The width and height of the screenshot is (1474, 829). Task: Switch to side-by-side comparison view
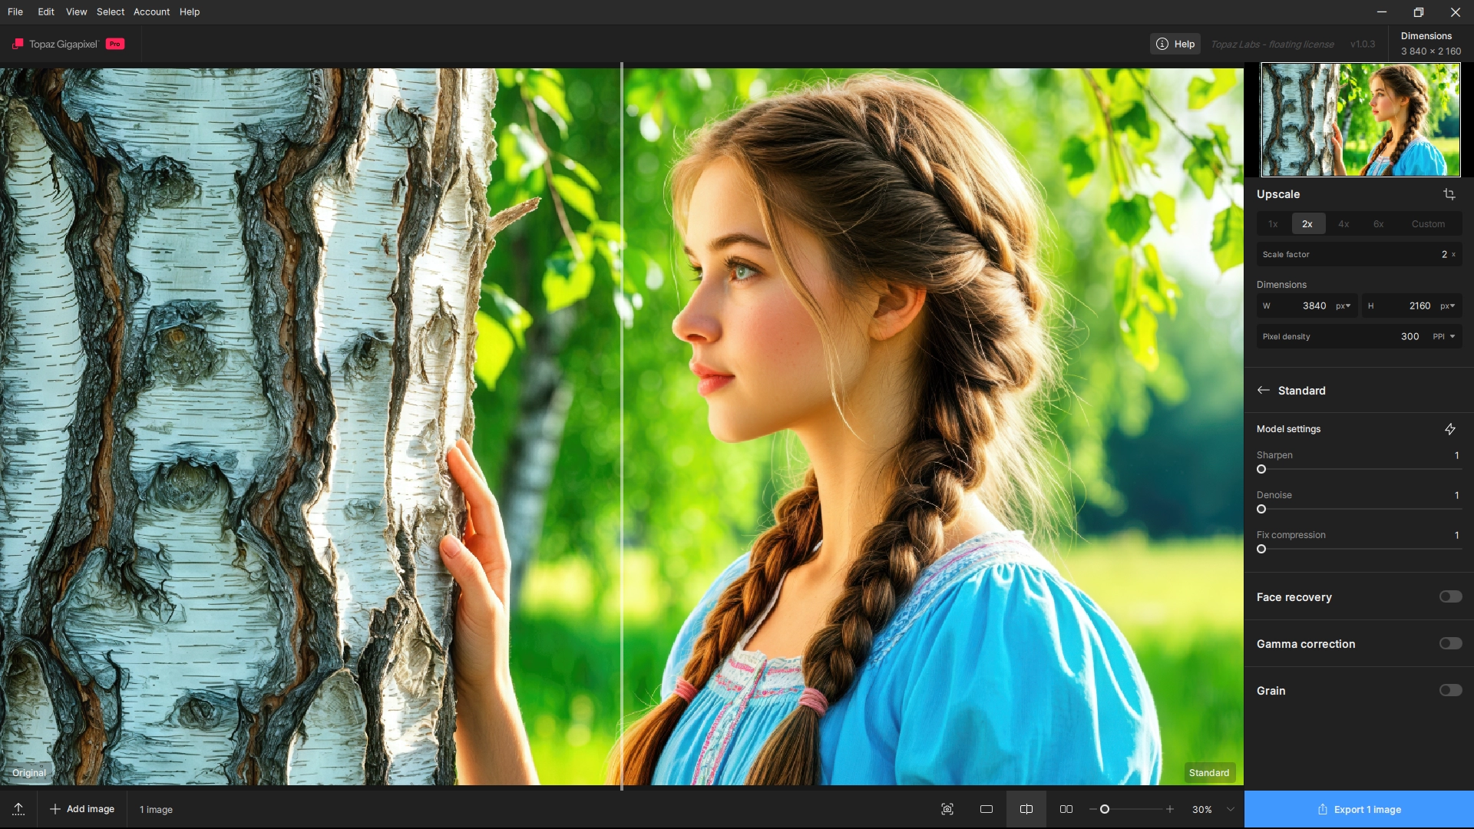tap(1066, 809)
